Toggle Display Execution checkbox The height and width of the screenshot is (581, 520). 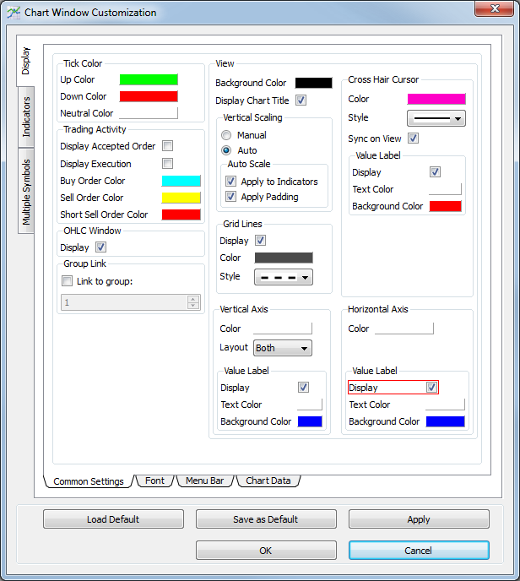(167, 164)
